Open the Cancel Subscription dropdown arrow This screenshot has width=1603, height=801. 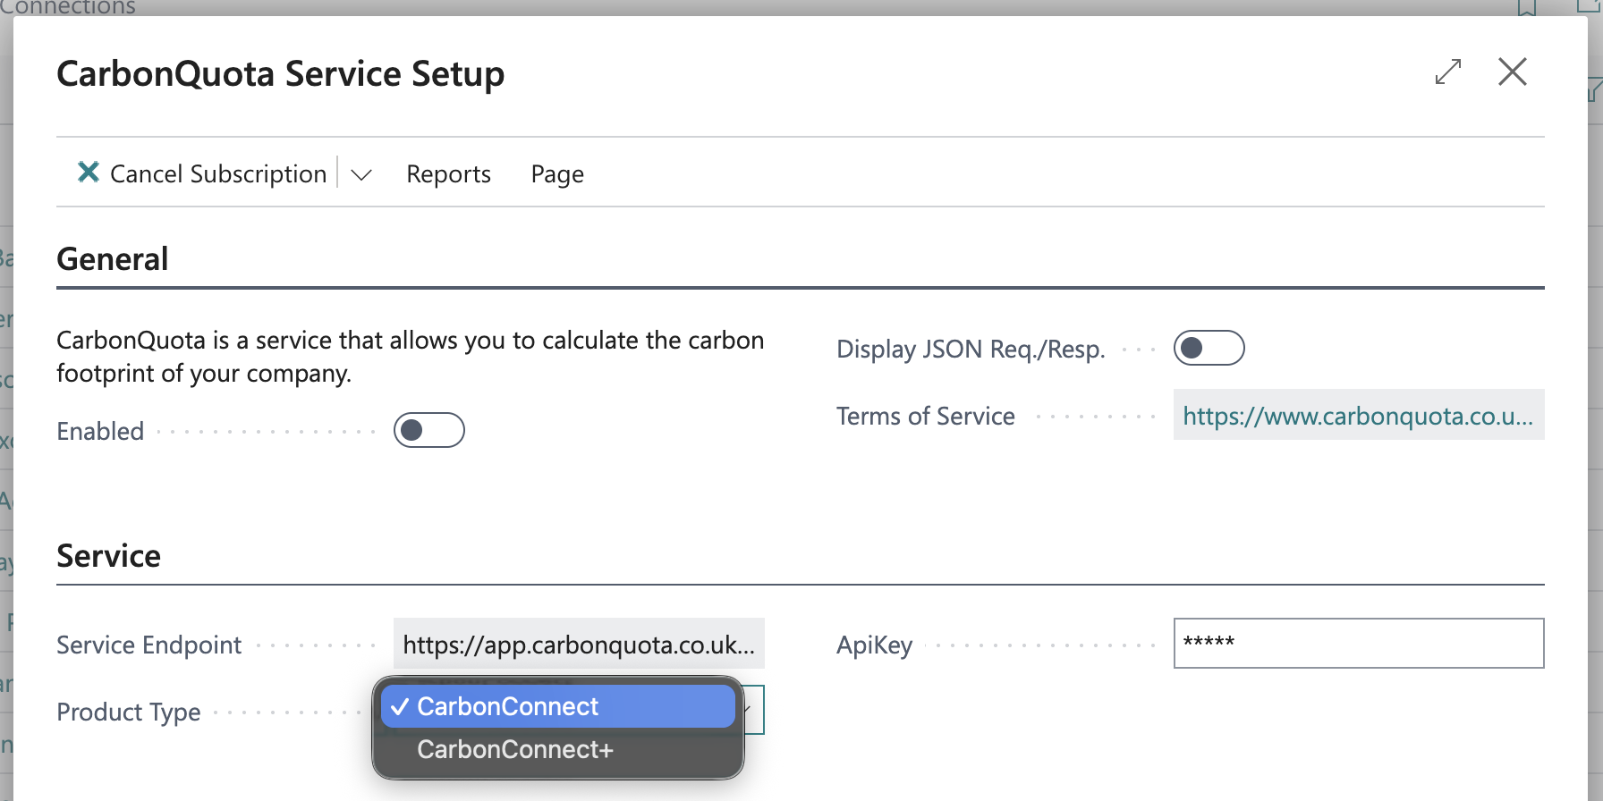[361, 174]
